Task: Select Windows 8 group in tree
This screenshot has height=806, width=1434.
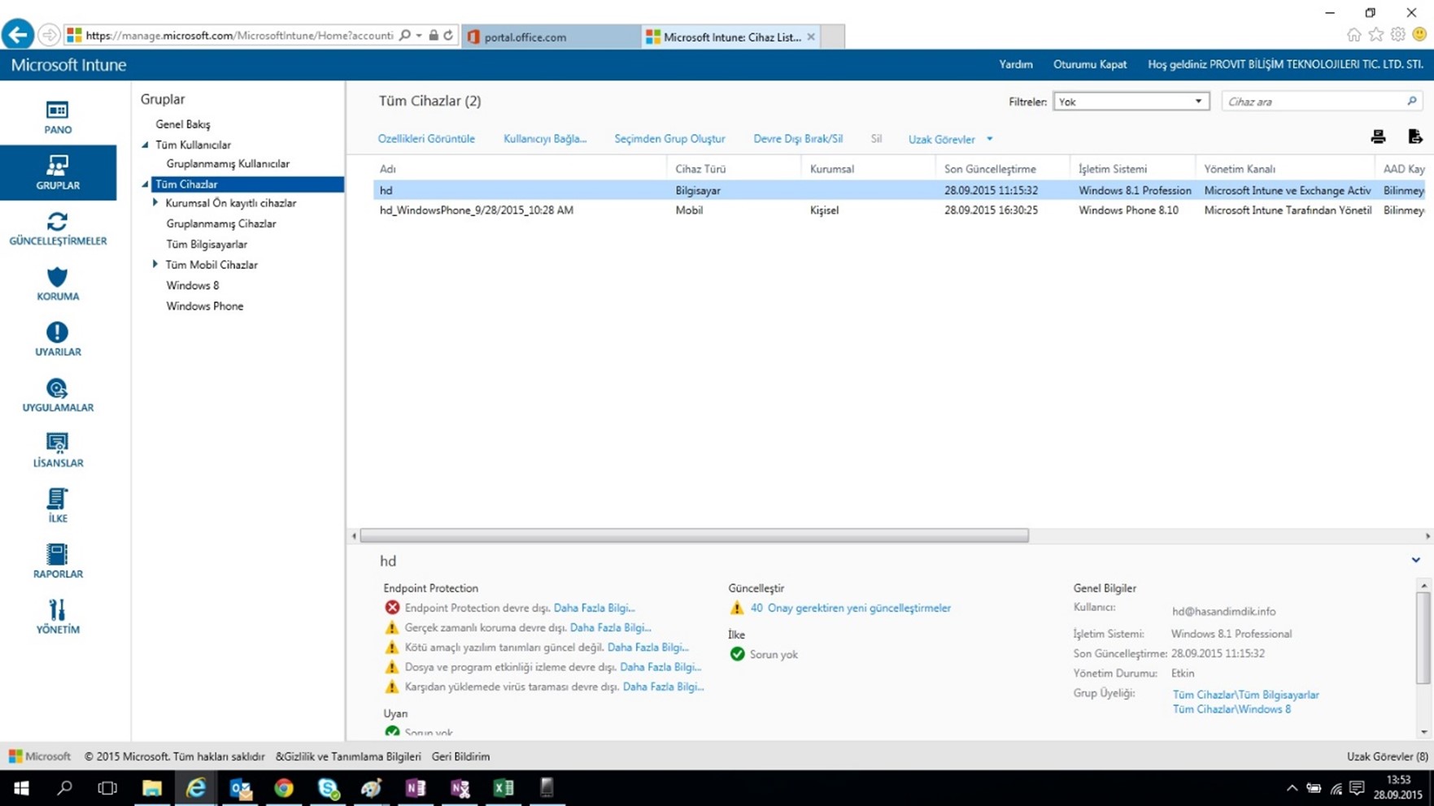Action: click(193, 285)
